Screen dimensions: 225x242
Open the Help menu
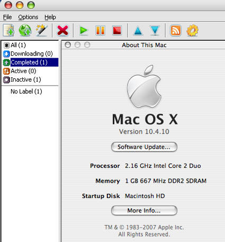[50, 17]
